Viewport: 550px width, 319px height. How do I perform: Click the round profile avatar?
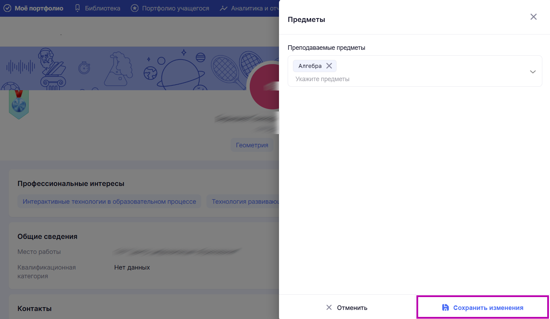click(x=265, y=86)
